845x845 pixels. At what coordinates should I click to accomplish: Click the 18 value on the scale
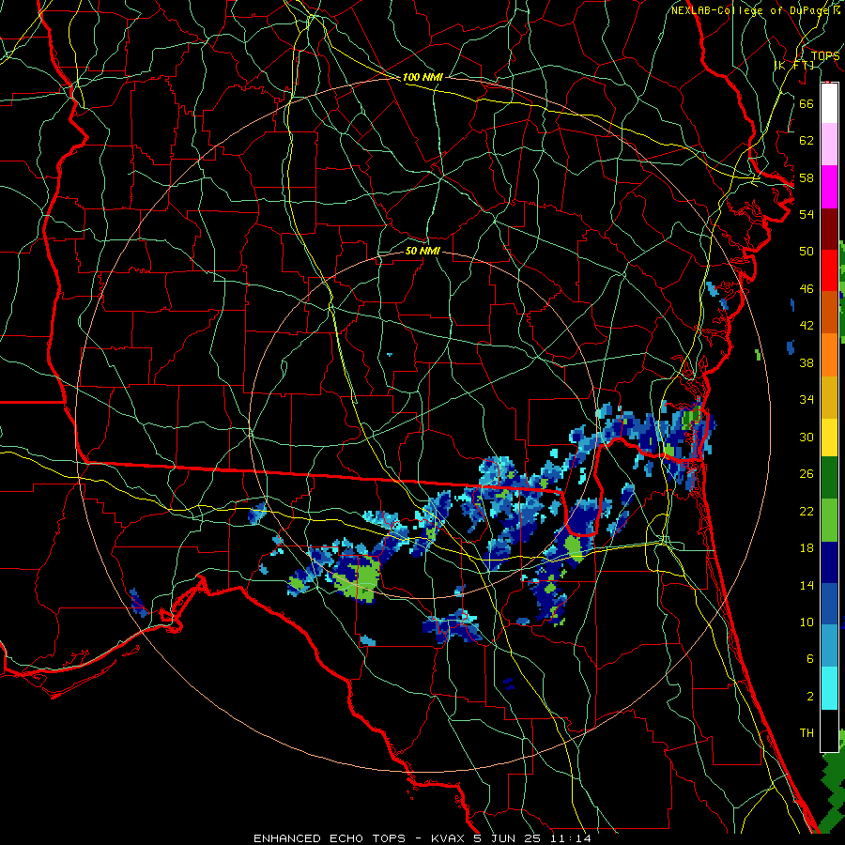[807, 548]
